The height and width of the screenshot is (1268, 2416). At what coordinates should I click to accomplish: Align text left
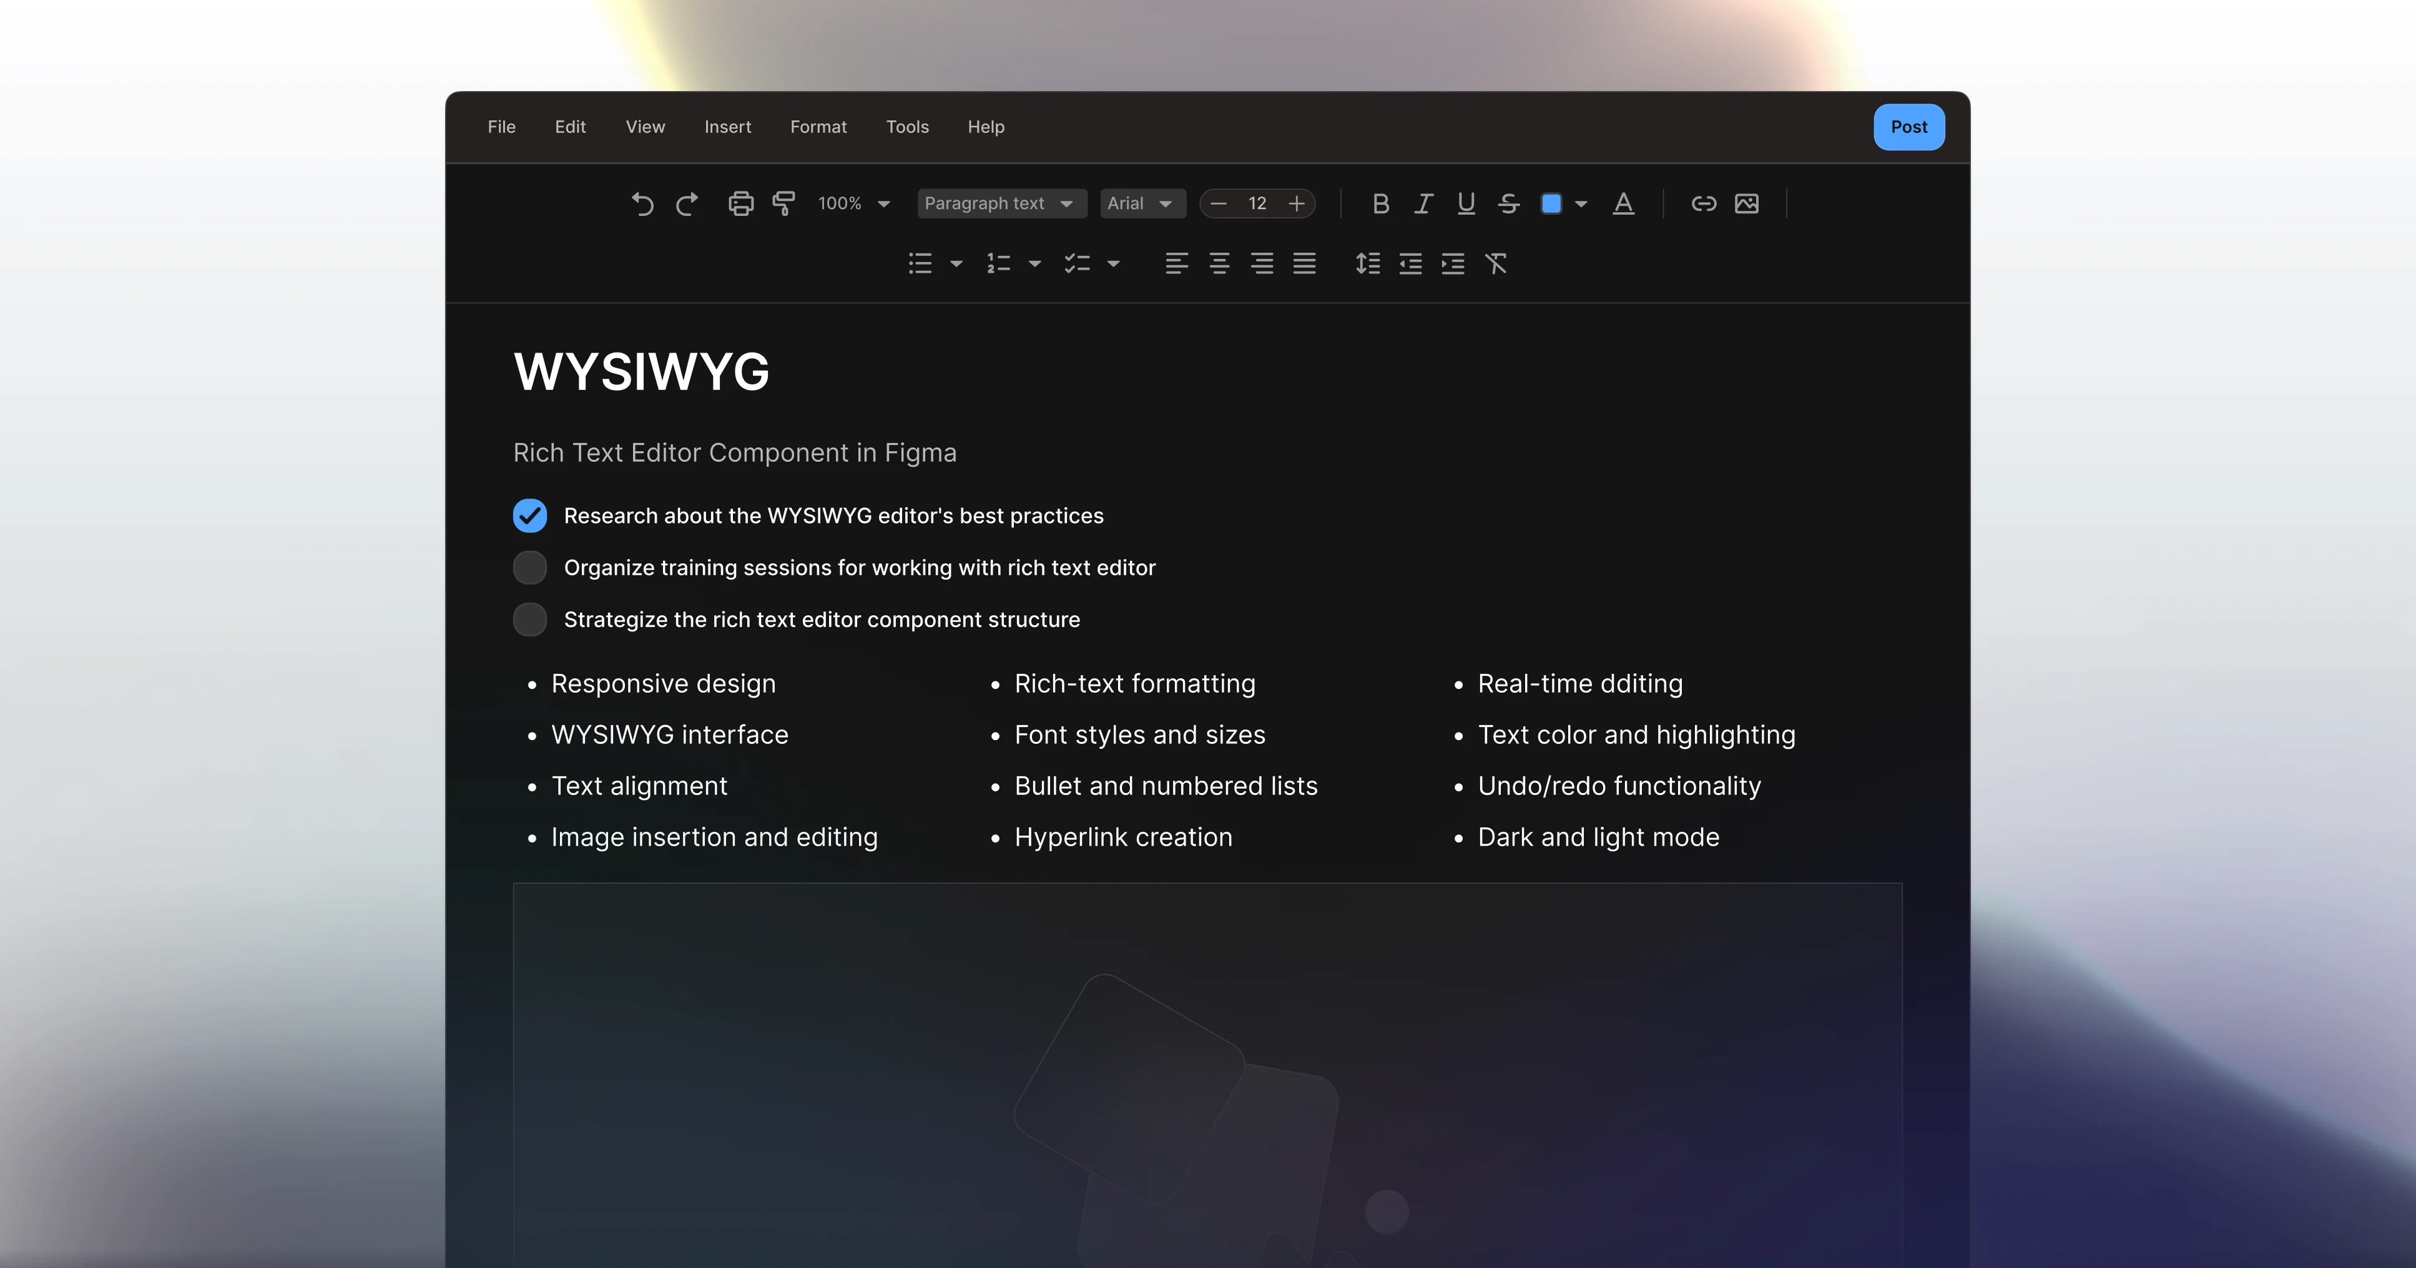click(1177, 263)
